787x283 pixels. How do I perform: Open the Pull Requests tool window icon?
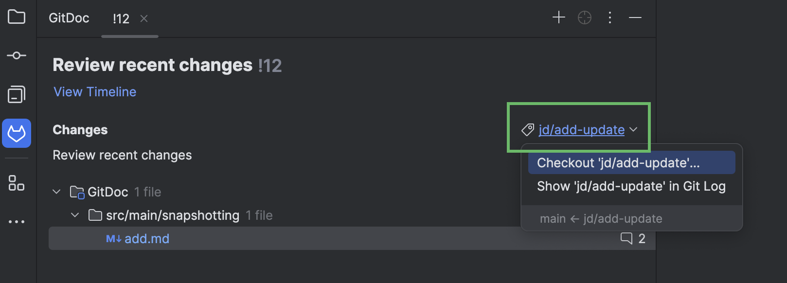tap(17, 94)
